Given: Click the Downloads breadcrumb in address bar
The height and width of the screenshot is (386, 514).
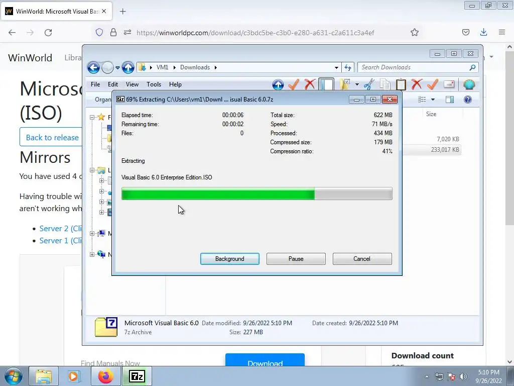Looking at the screenshot, I should (195, 67).
